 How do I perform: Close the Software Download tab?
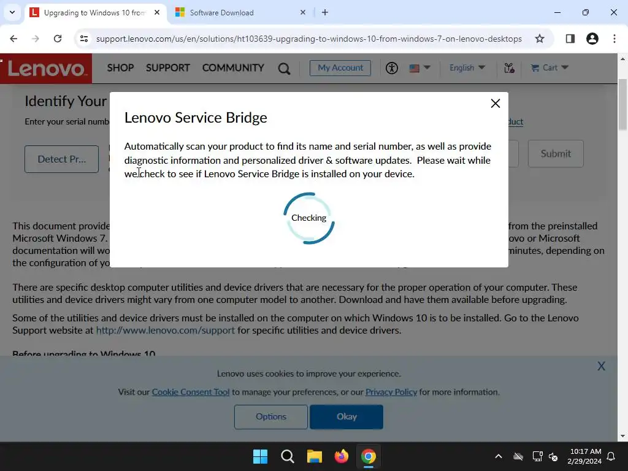303,12
